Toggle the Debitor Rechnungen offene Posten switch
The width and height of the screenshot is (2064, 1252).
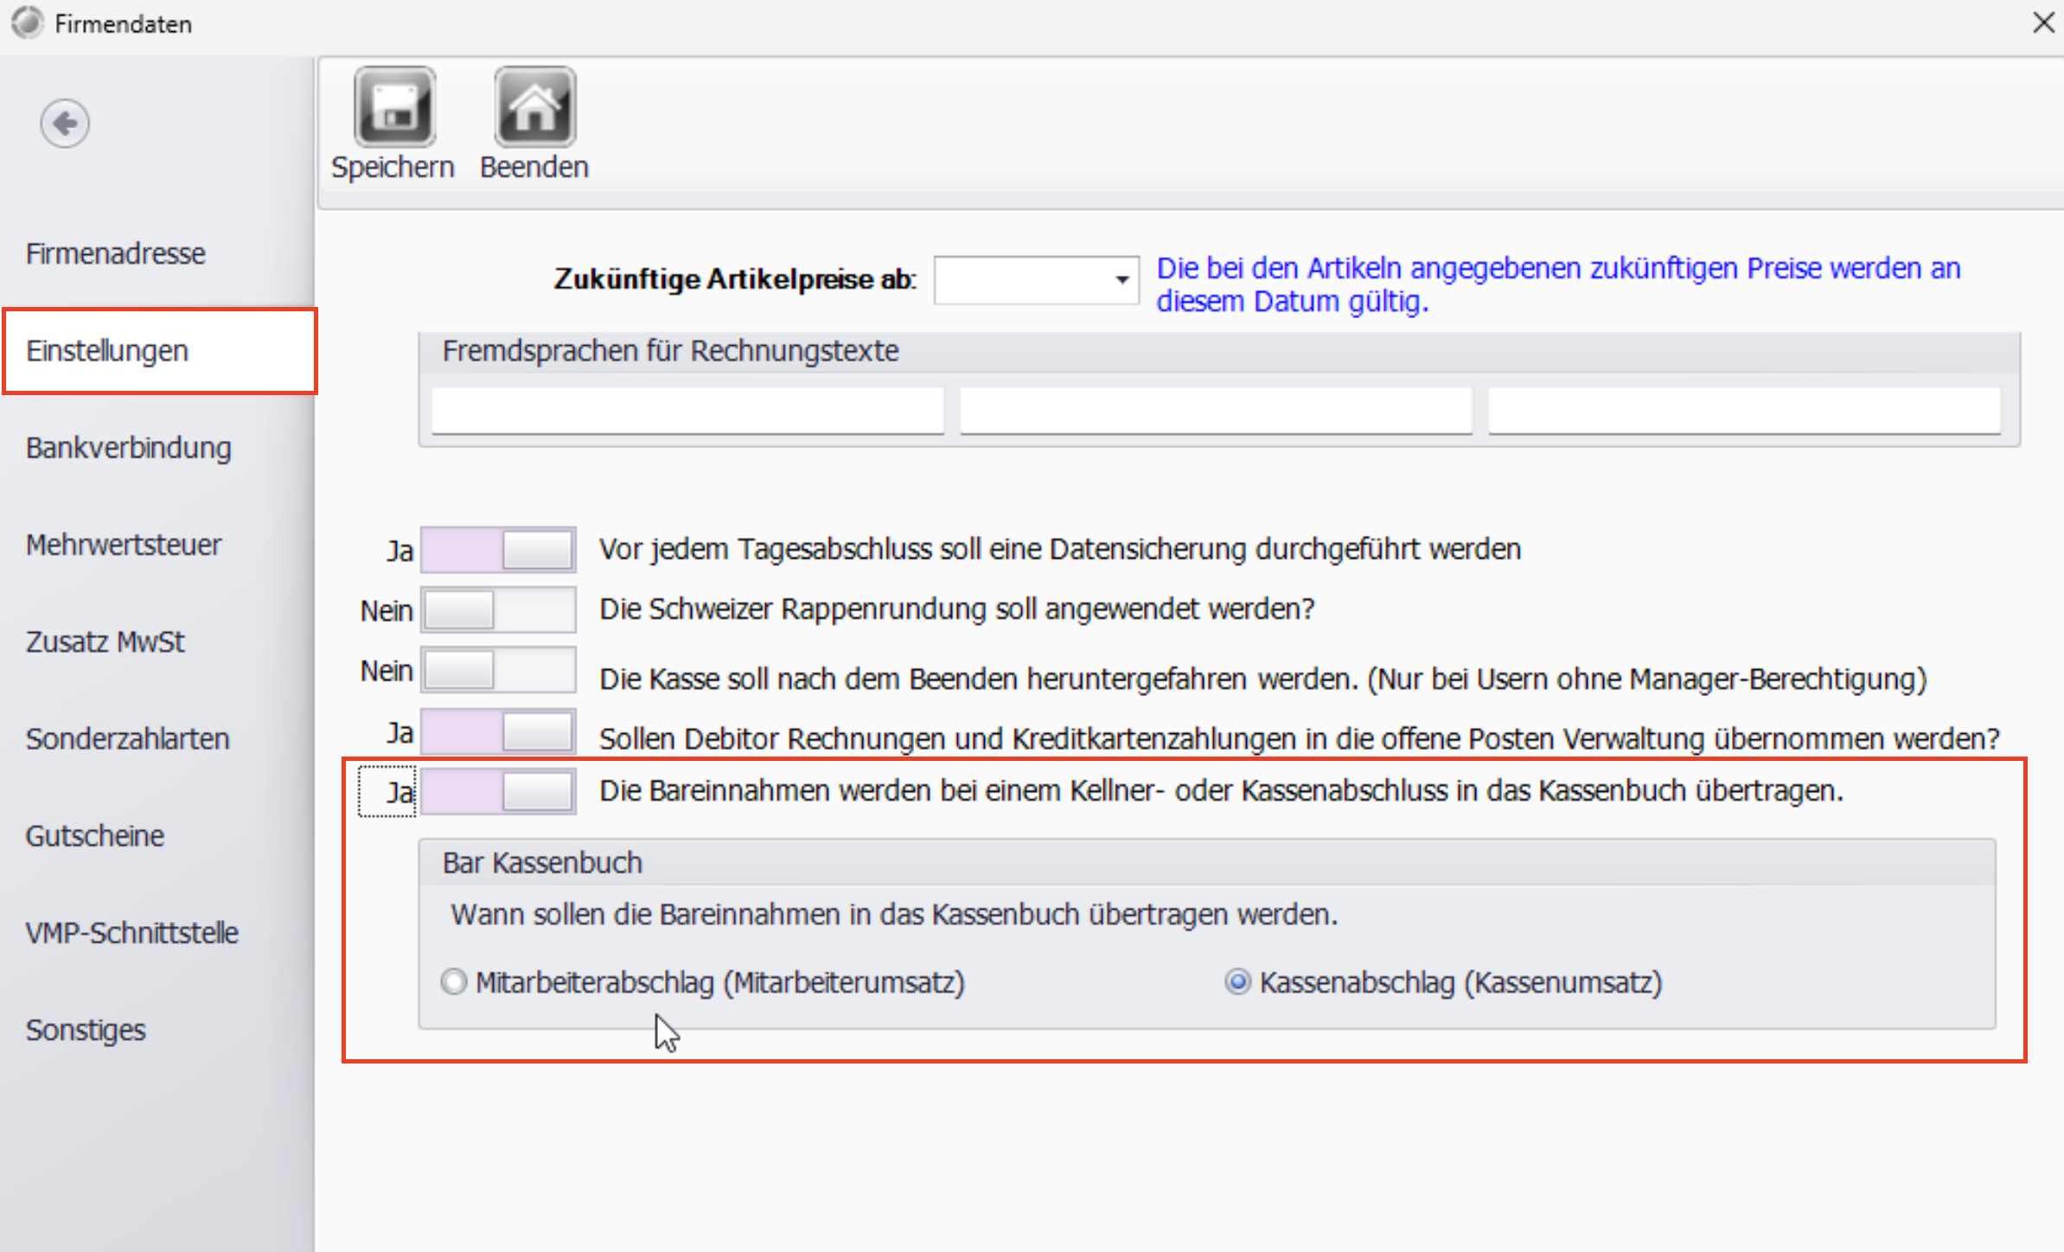click(x=498, y=731)
